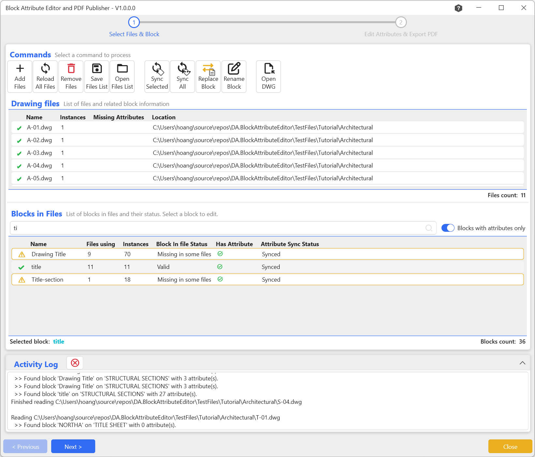Image resolution: width=535 pixels, height=457 pixels.
Task: Click the Next button
Action: tap(73, 447)
